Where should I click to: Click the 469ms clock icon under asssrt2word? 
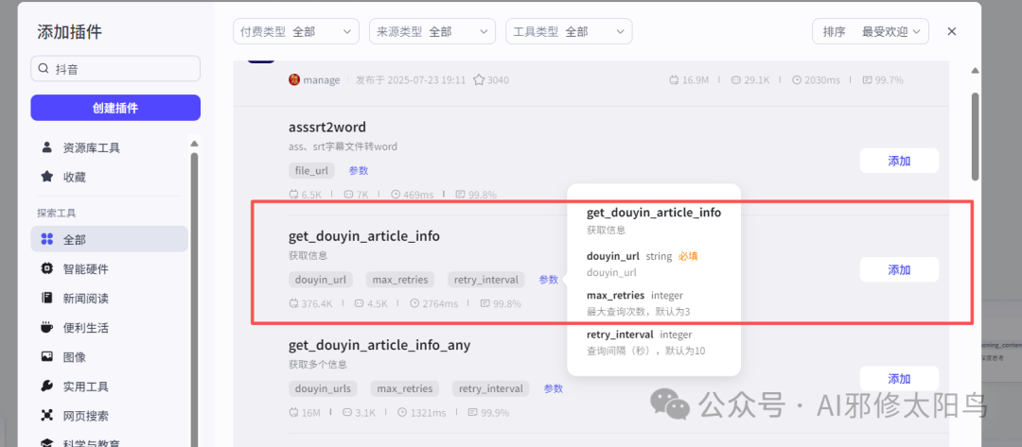click(x=396, y=194)
